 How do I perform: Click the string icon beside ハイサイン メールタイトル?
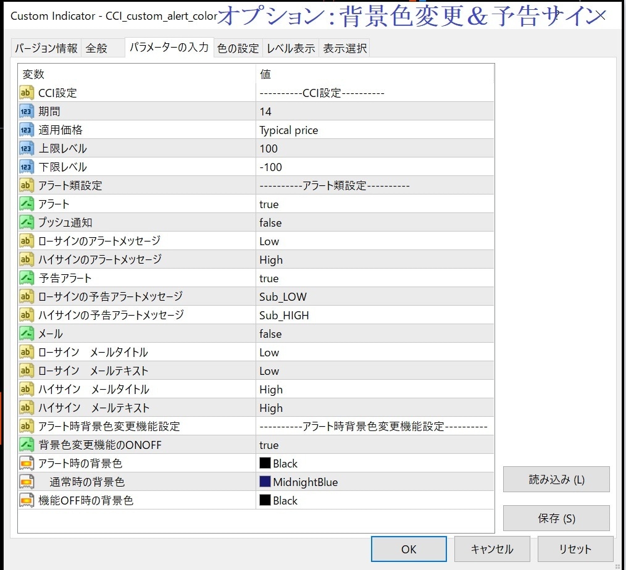(x=27, y=389)
